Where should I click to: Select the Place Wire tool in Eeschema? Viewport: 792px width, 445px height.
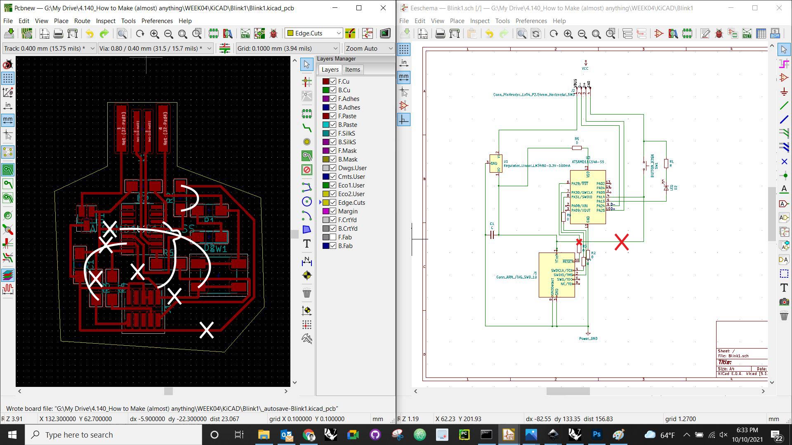784,106
